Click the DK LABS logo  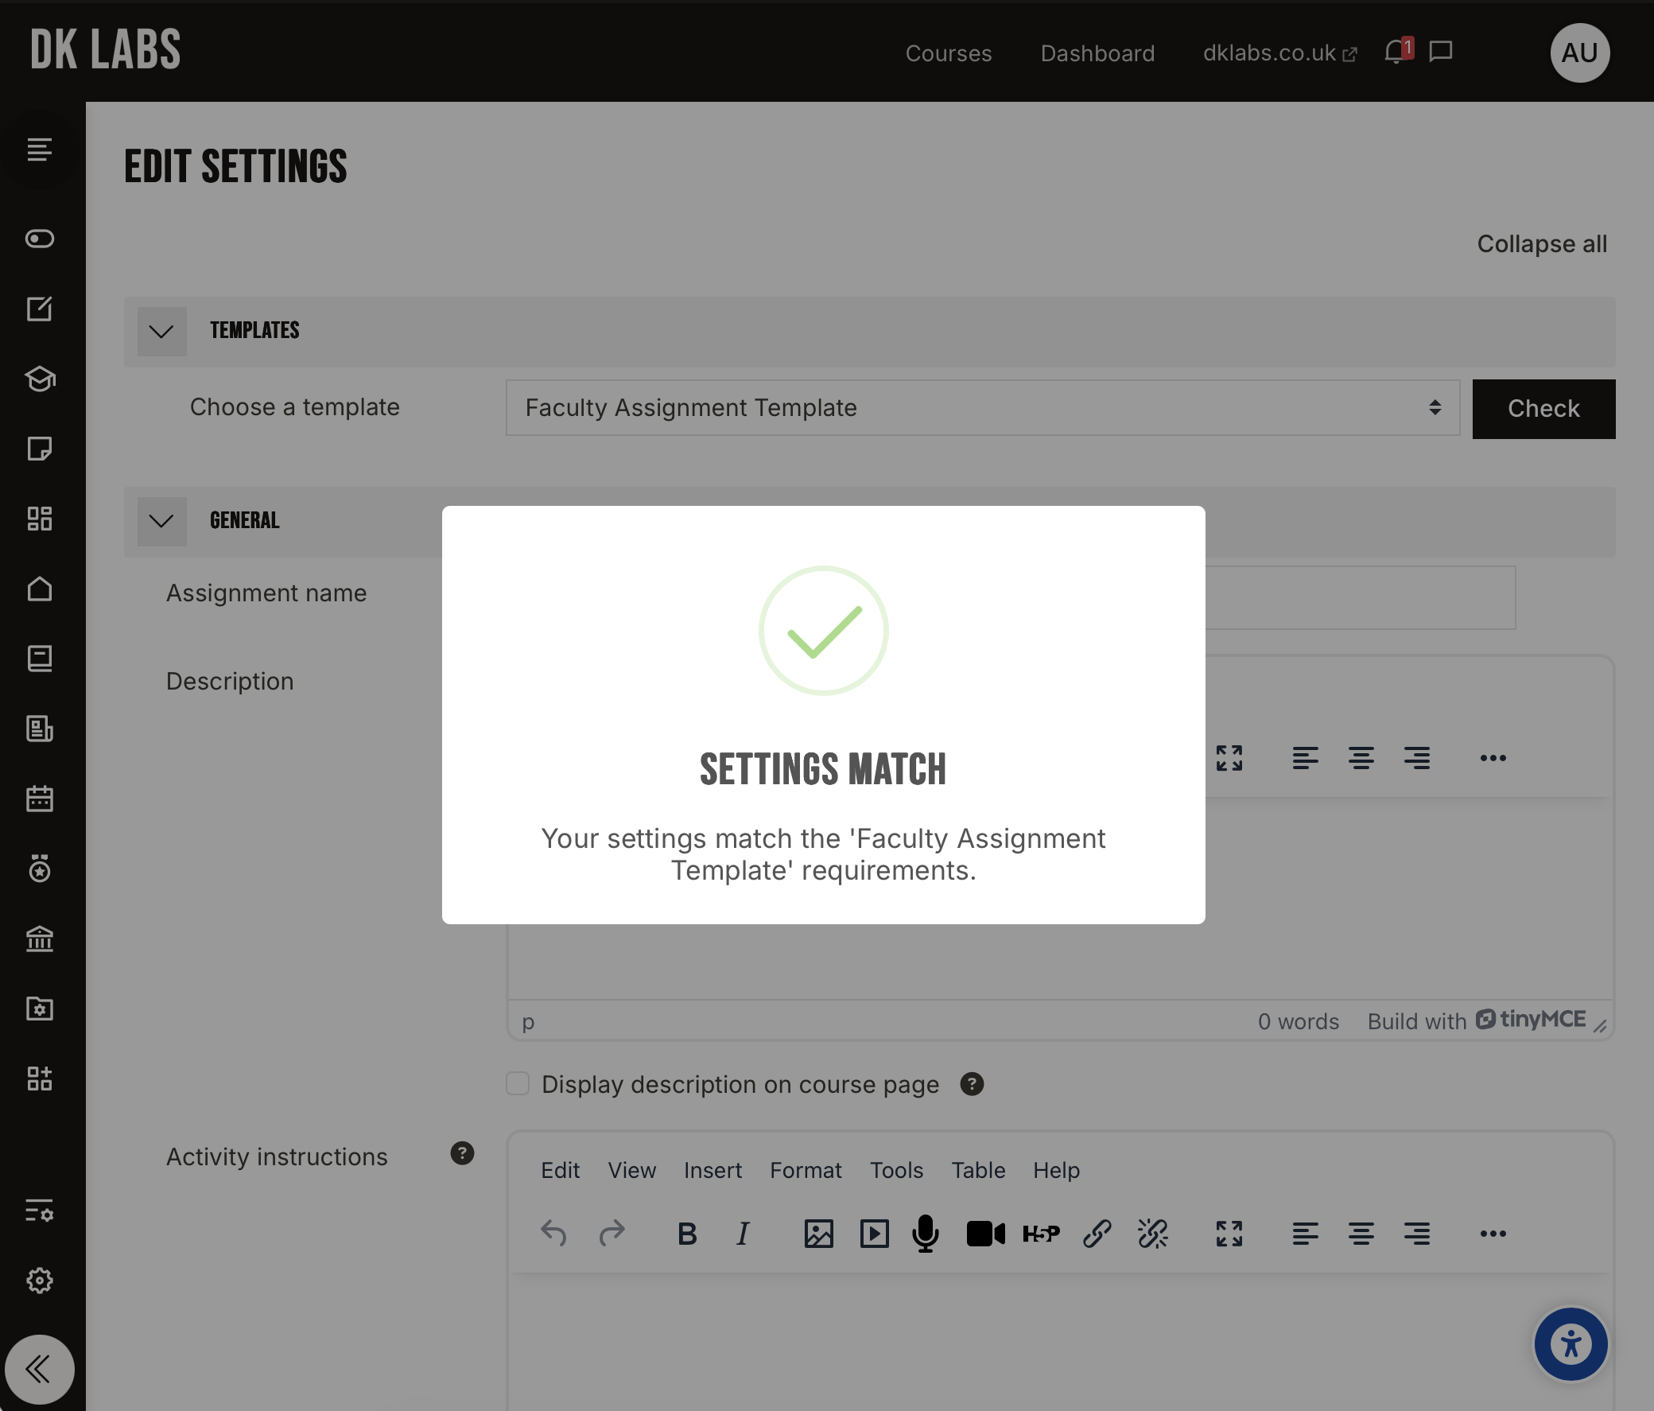pos(106,49)
